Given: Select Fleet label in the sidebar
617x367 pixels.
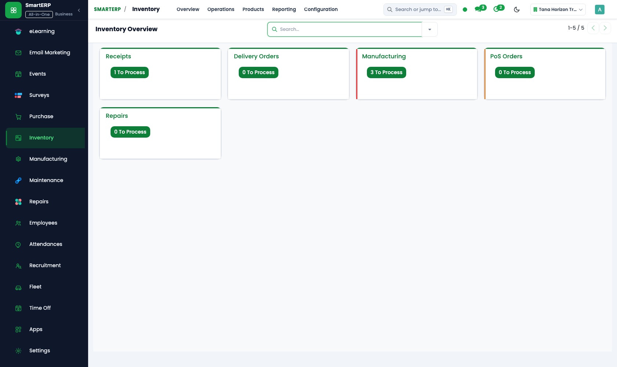Looking at the screenshot, I should click(x=35, y=287).
